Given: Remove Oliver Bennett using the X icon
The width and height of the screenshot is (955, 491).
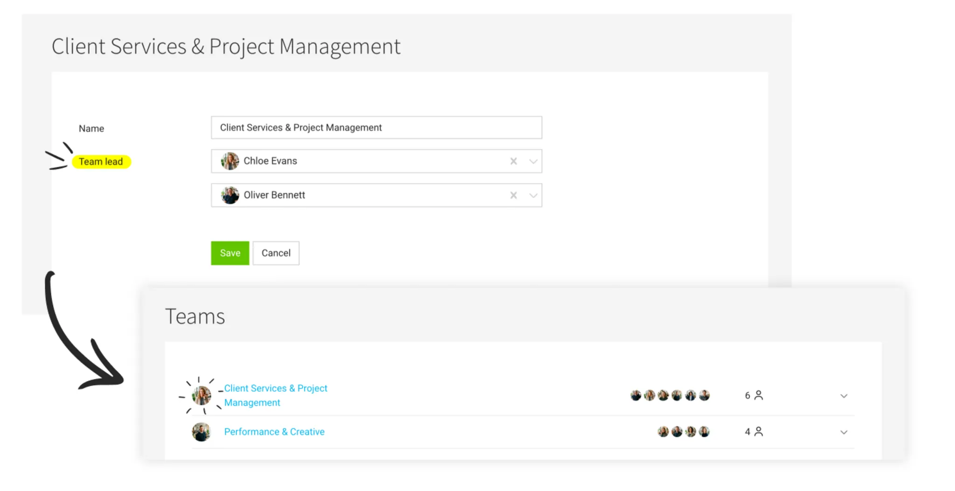Looking at the screenshot, I should pos(513,195).
